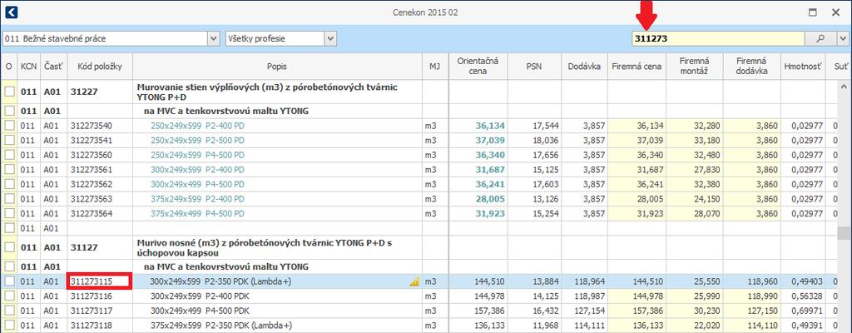This screenshot has width=852, height=333.
Task: Select the '250x249x599 P4-500 PD' description
Action: [197, 155]
